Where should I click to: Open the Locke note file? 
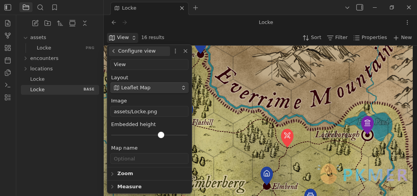(x=60, y=79)
